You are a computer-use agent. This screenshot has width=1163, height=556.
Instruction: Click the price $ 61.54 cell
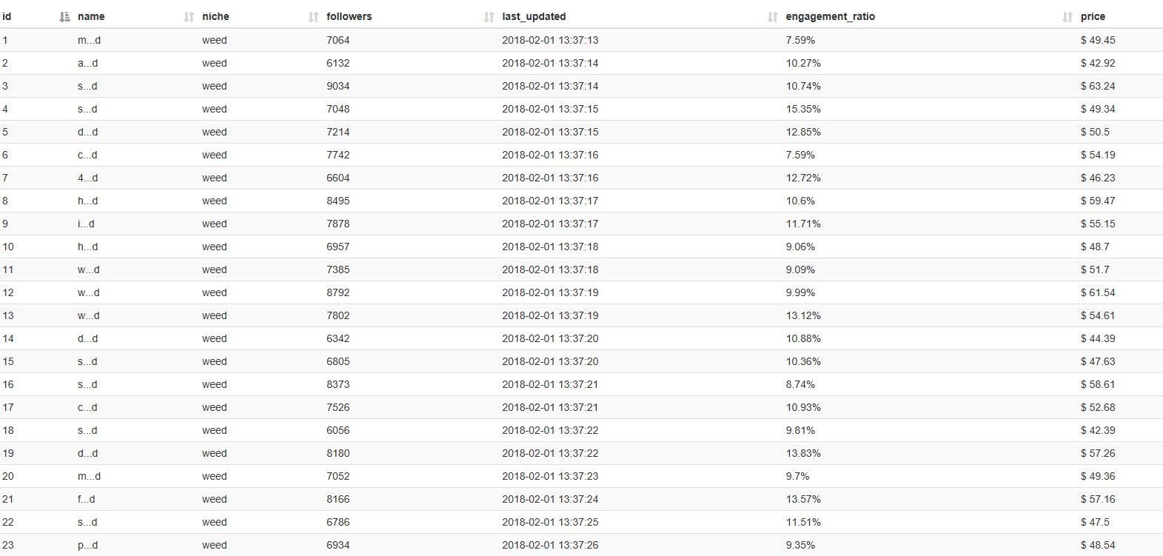click(1098, 292)
